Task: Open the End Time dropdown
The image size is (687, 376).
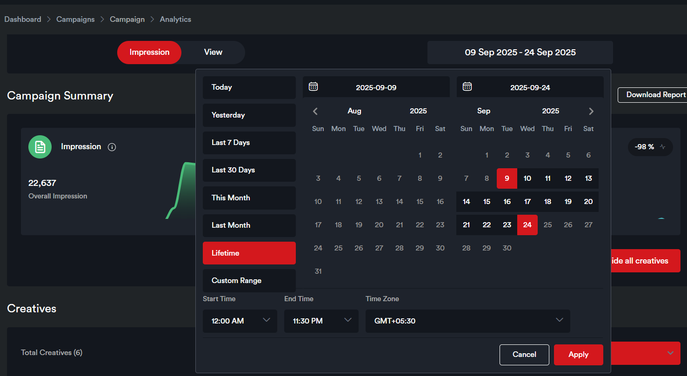Action: tap(321, 321)
